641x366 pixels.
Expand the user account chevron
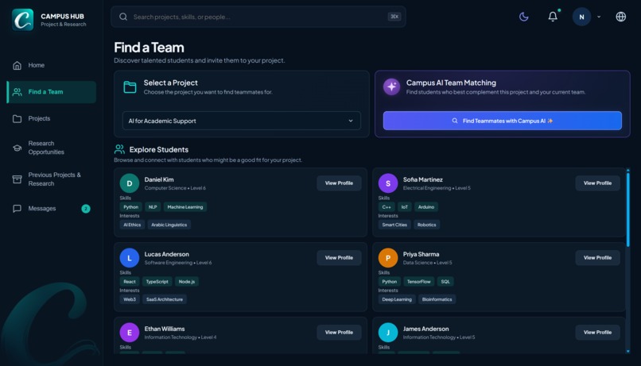(599, 17)
